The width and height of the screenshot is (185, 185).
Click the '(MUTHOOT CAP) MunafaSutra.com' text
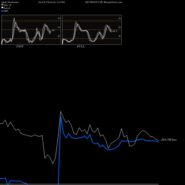point(103,2)
